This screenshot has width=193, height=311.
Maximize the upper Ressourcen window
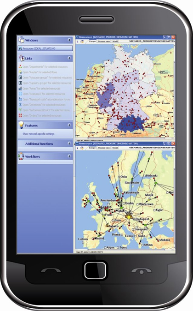point(169,37)
